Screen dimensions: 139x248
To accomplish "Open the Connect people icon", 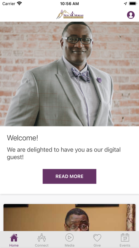I will point(42,237).
